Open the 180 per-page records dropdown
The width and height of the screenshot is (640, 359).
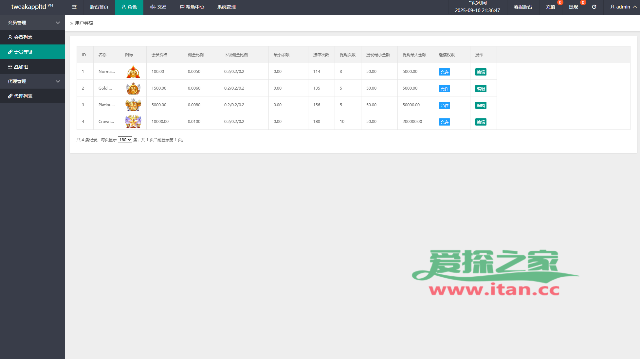click(125, 140)
